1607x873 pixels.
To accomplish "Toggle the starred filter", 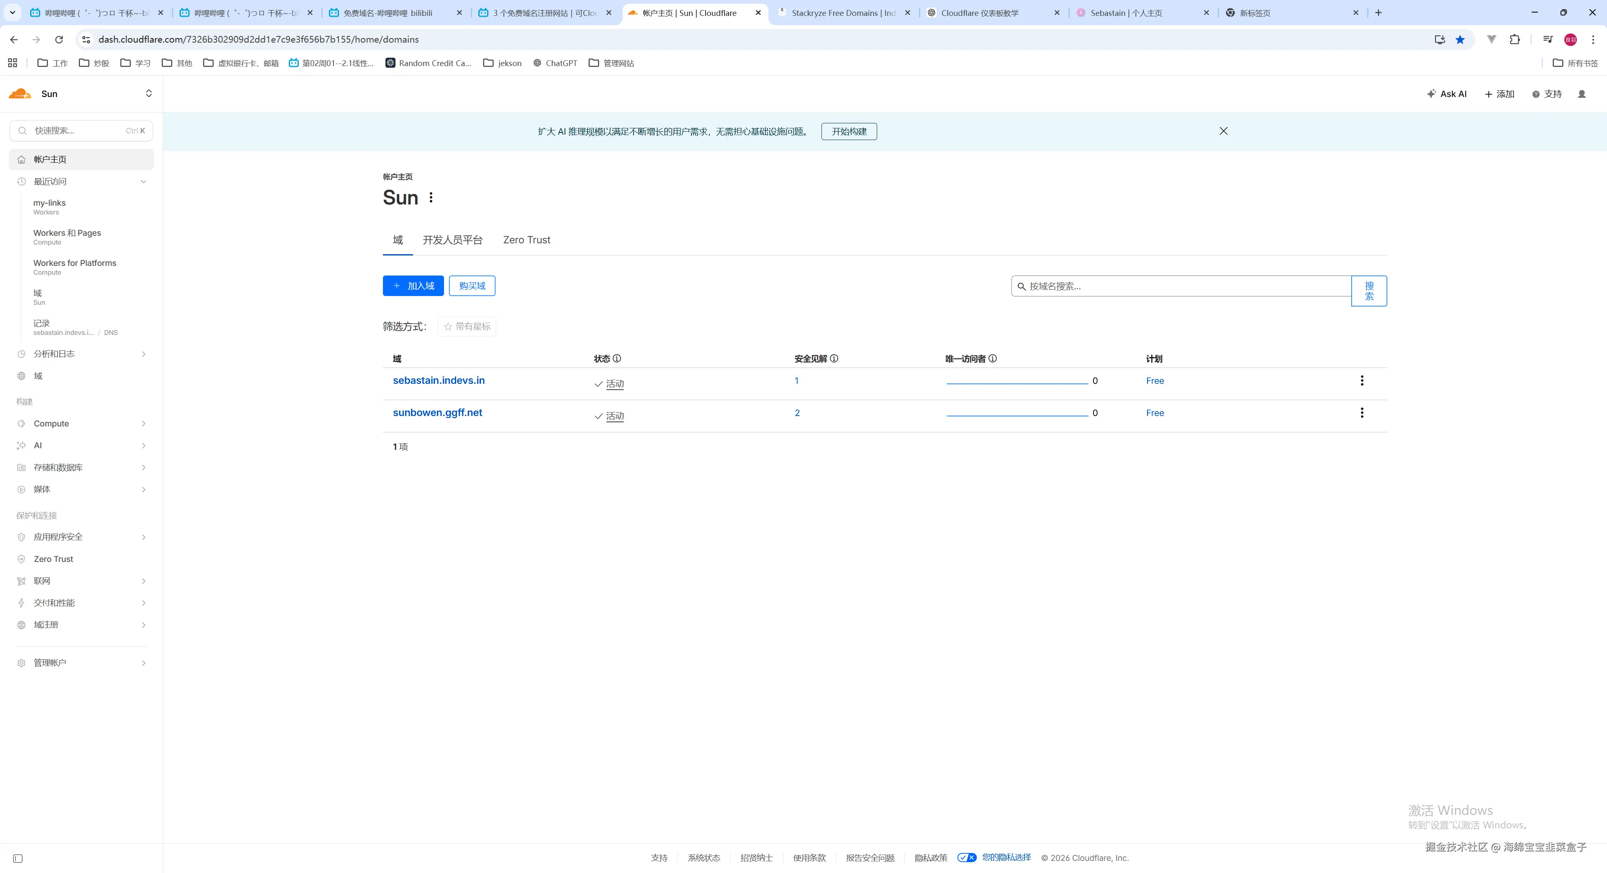I will (467, 327).
